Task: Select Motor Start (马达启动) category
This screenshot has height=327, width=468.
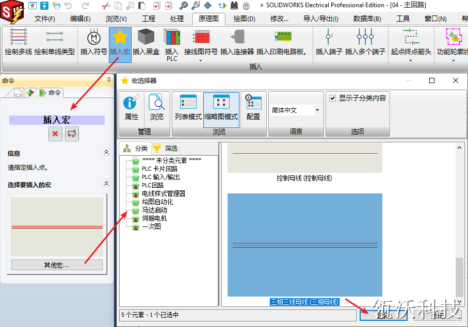Action: [x=154, y=210]
